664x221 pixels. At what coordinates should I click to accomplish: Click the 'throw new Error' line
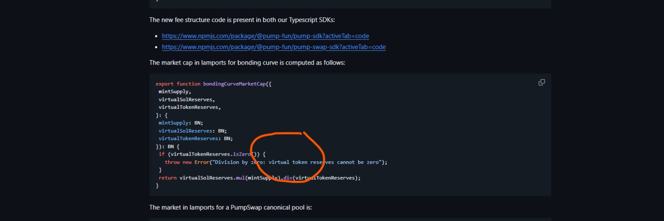pos(276,162)
